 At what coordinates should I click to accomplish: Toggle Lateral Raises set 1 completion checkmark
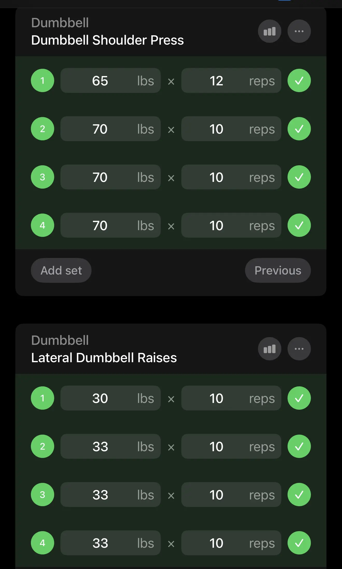click(299, 398)
